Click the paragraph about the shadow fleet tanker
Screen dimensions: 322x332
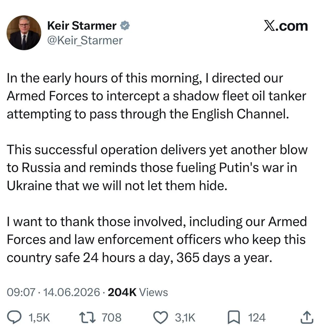[x=156, y=96]
